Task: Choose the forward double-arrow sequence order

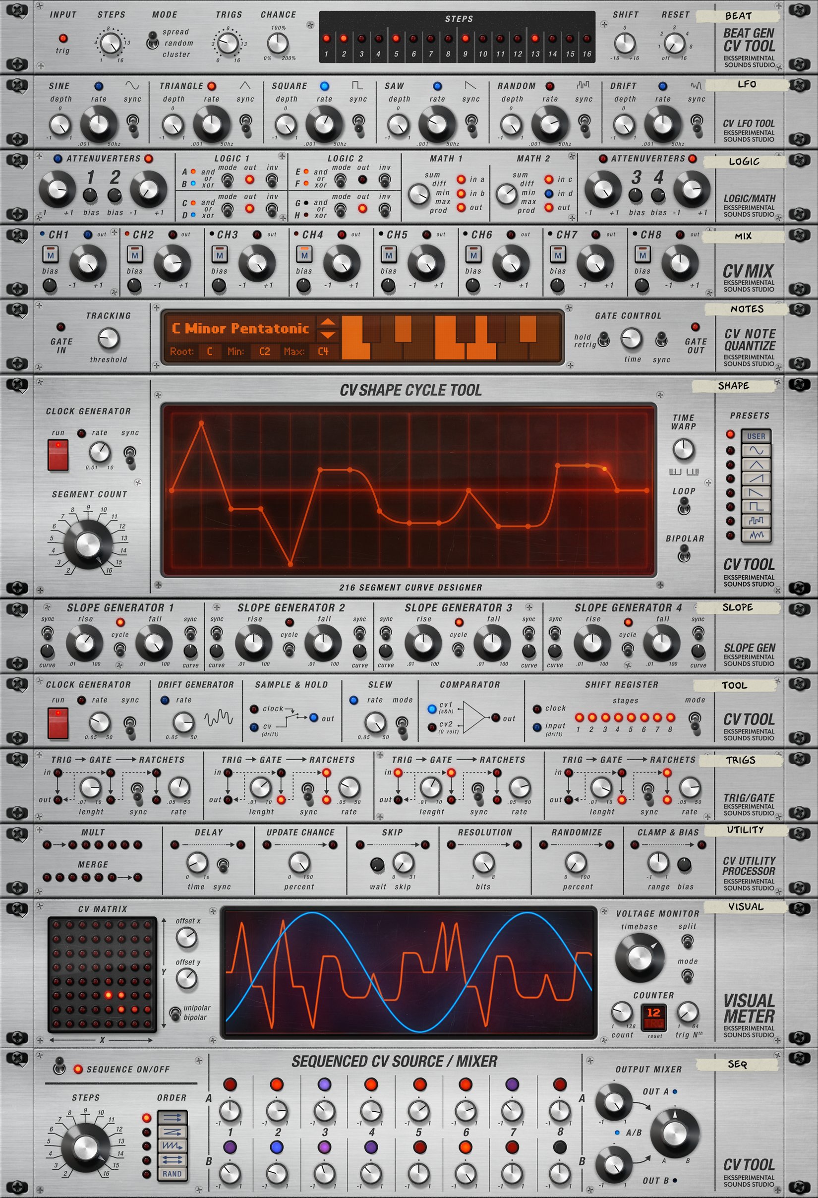Action: point(172,1118)
